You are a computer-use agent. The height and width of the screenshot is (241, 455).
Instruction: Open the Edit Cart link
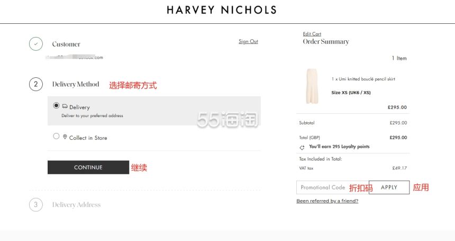[312, 34]
